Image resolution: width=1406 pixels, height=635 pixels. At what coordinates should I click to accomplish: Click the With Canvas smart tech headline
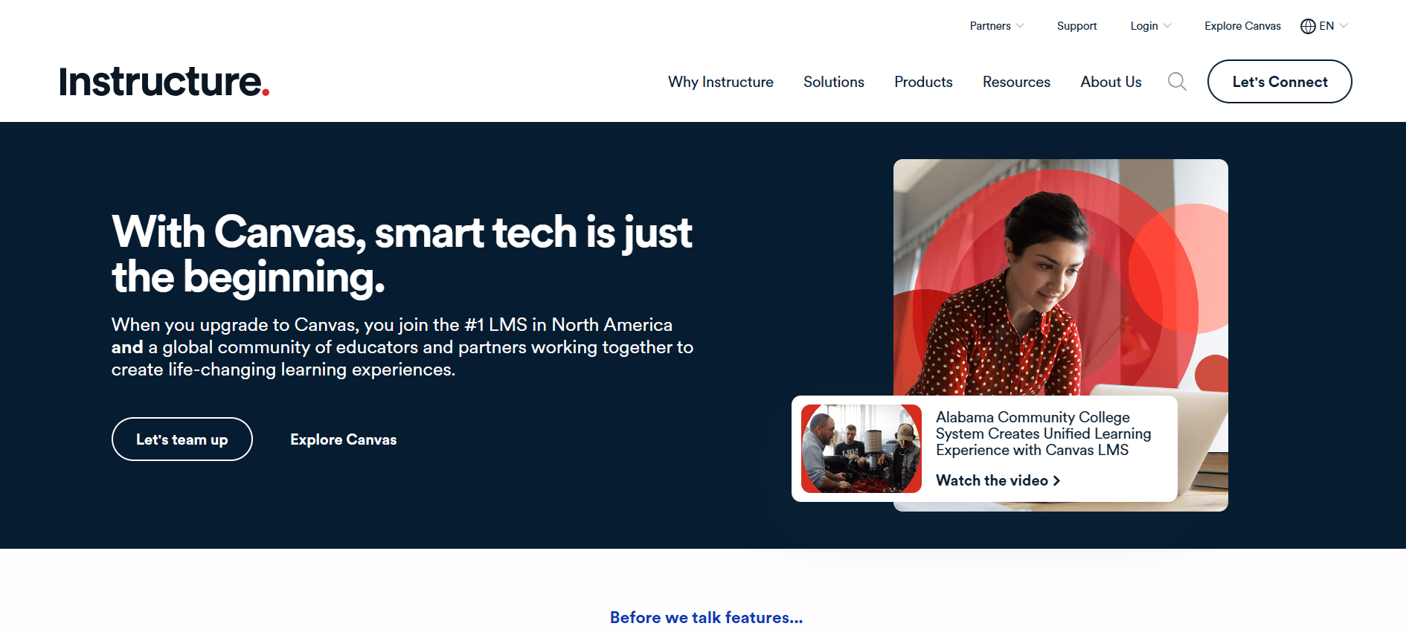coord(402,254)
